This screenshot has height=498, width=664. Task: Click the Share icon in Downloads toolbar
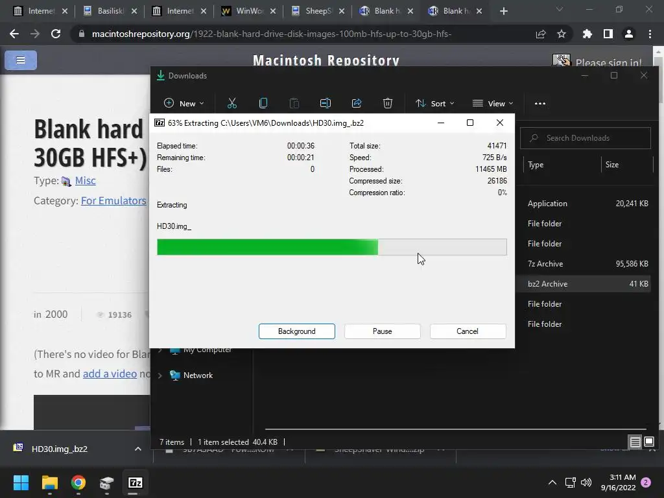click(357, 103)
